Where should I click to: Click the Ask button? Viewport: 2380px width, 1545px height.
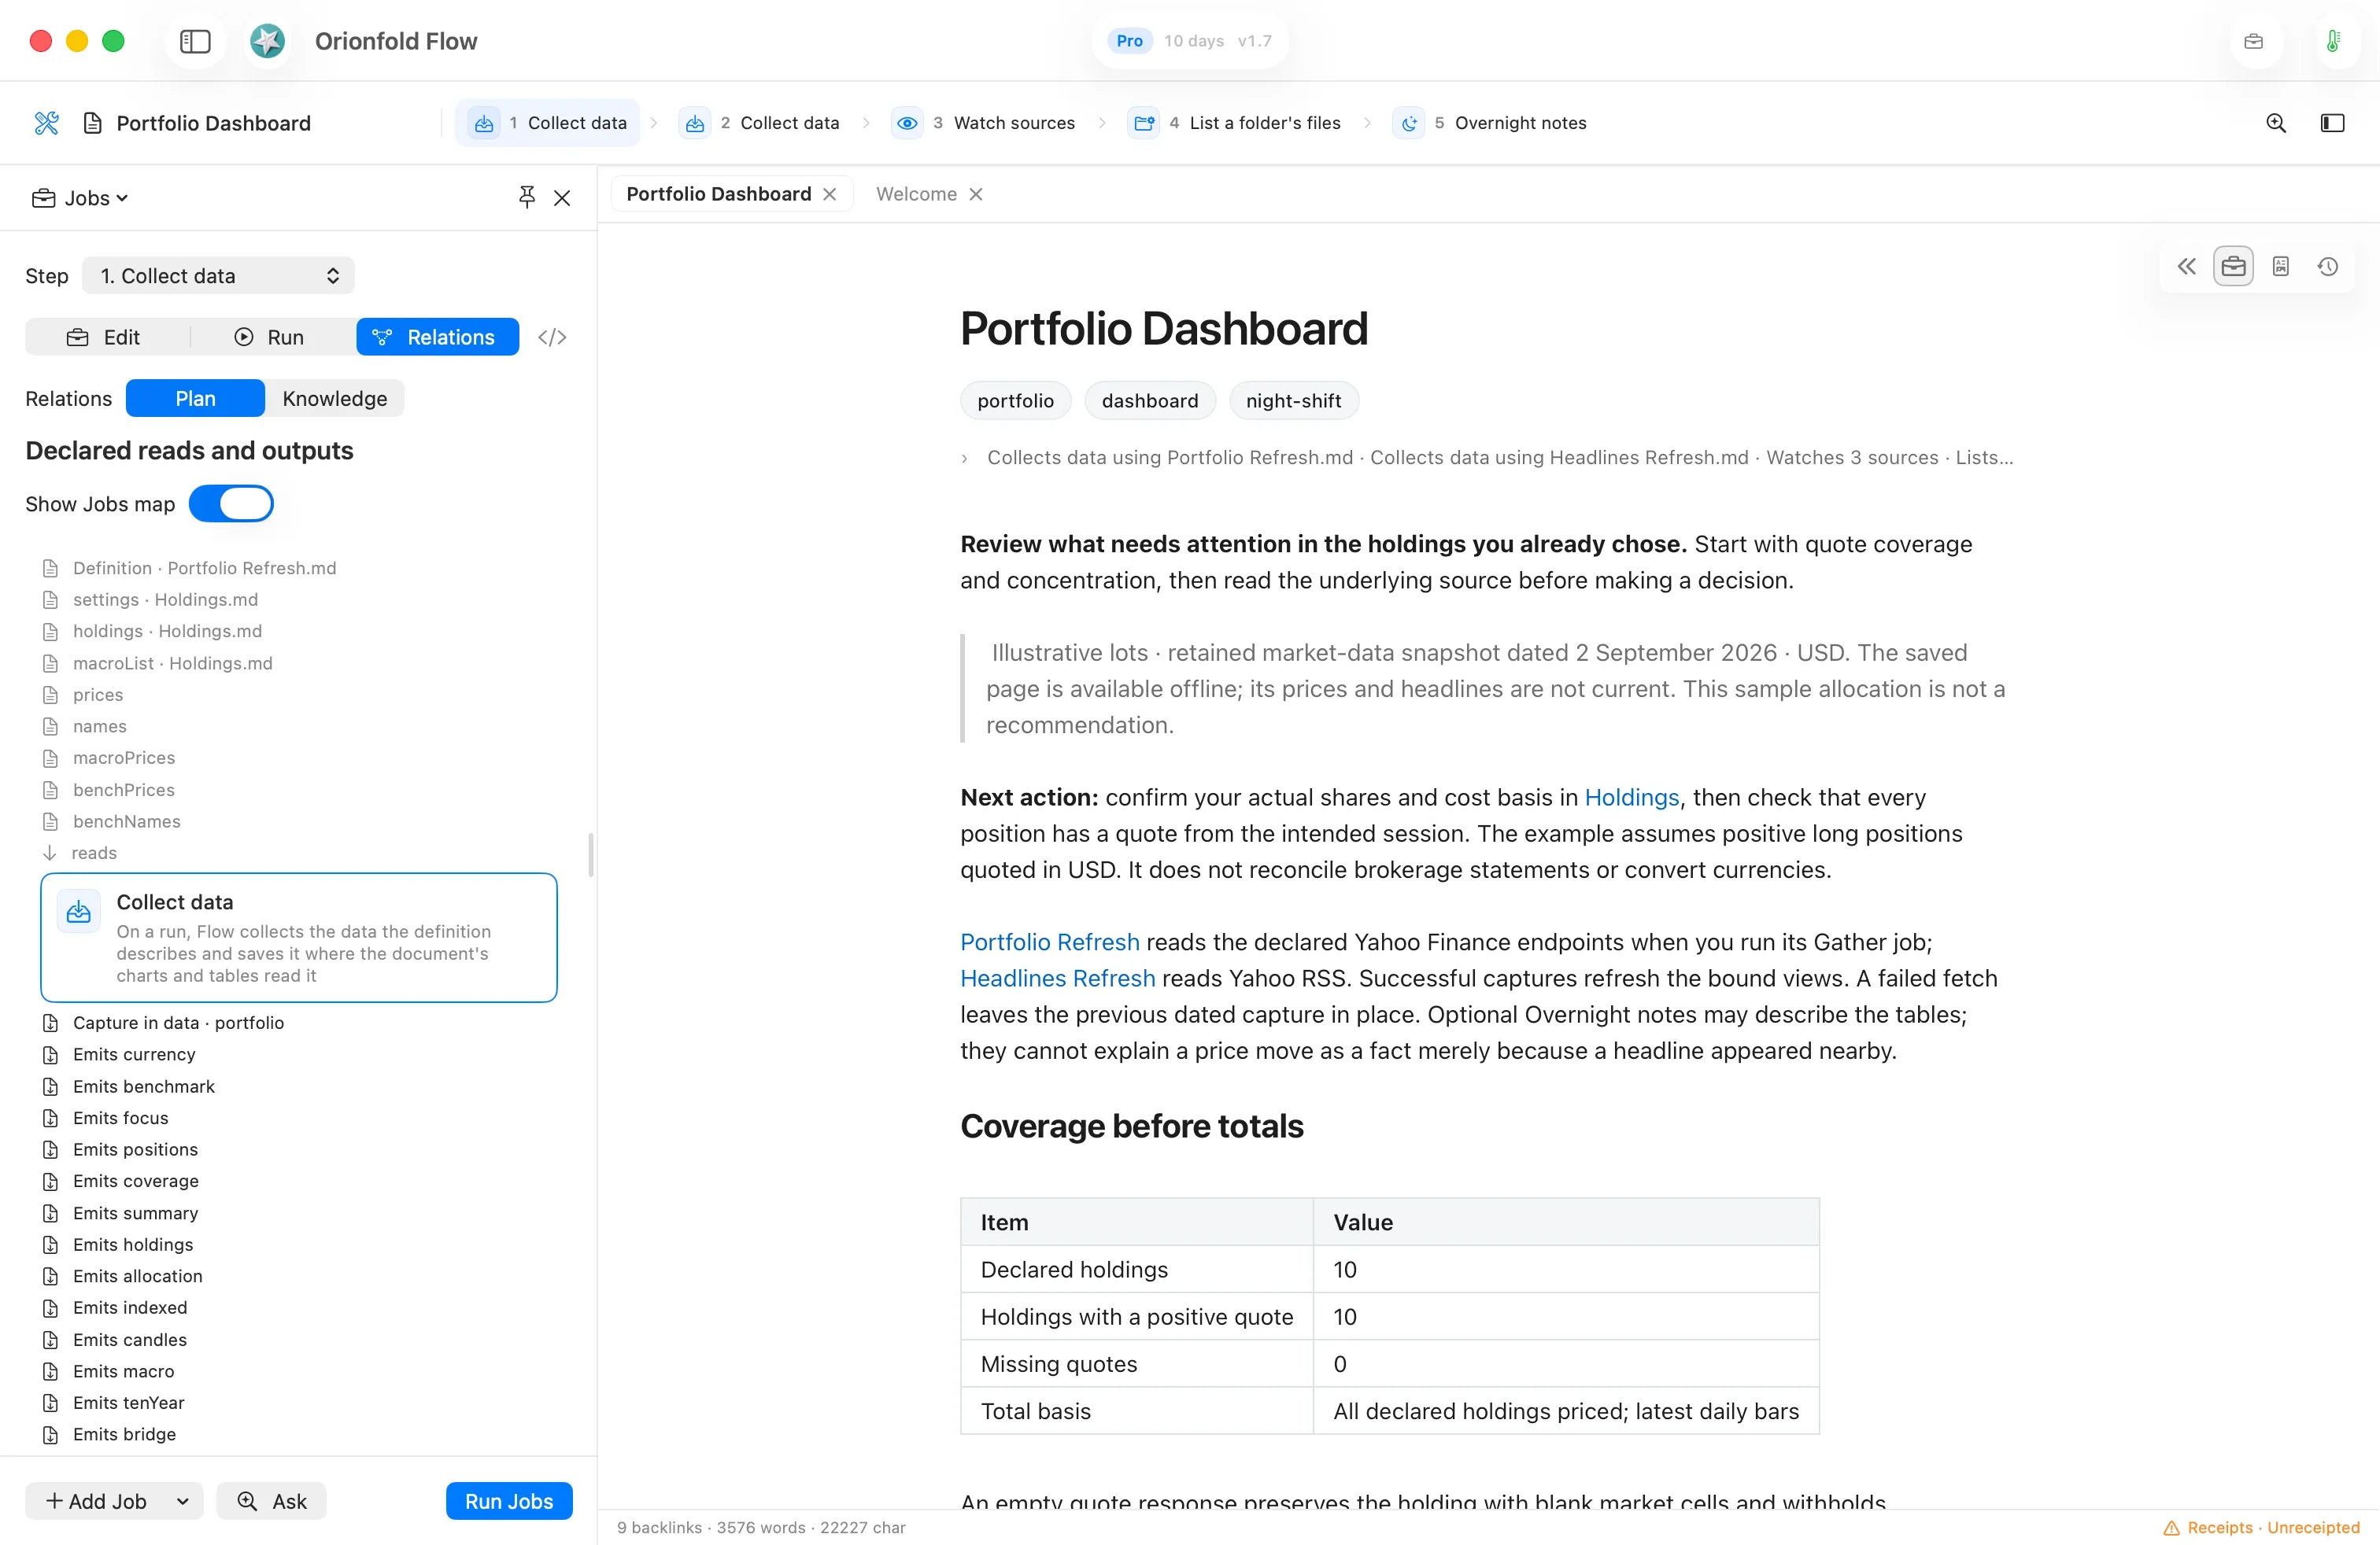(271, 1501)
